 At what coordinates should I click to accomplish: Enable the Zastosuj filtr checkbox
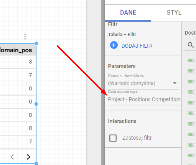[113, 138]
